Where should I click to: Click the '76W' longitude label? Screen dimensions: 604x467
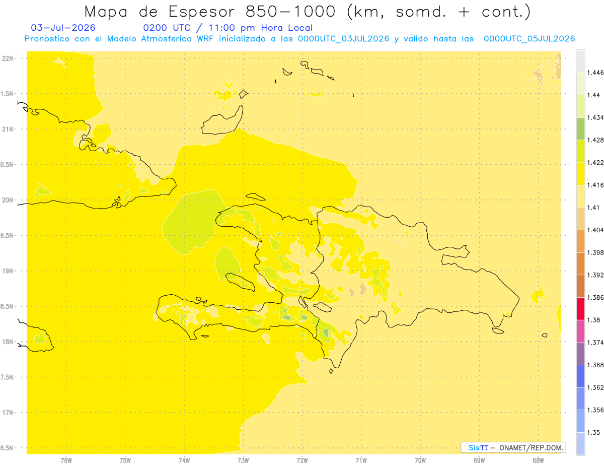coord(66,460)
